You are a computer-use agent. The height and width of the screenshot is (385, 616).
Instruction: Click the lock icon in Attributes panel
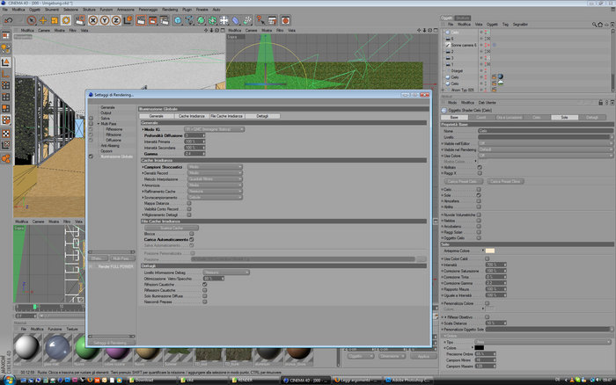point(600,103)
